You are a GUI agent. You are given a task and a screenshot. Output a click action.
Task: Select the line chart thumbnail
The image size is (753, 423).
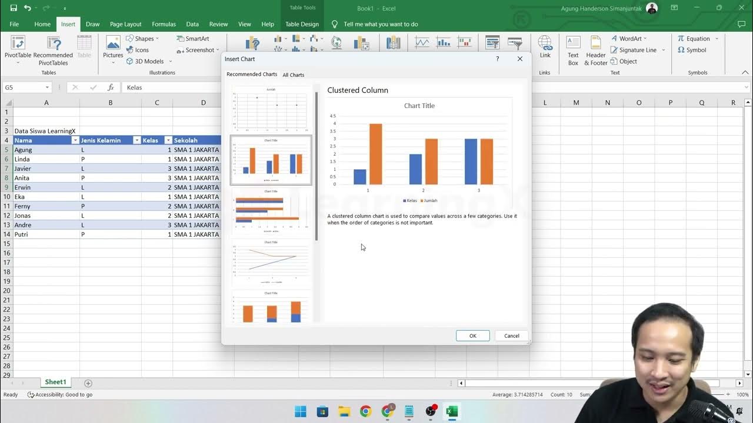[x=271, y=262]
